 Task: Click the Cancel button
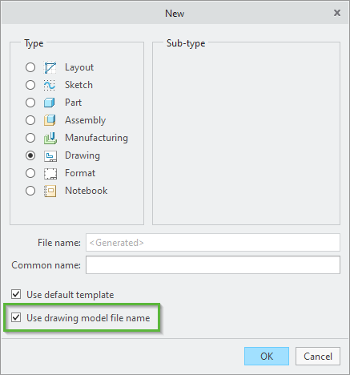[x=318, y=356]
